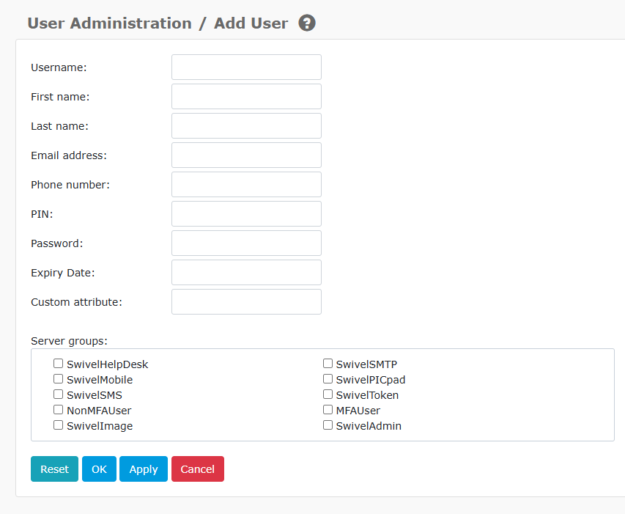Enable the SwivelPICpad checkbox
This screenshot has height=514, width=625.
point(328,378)
